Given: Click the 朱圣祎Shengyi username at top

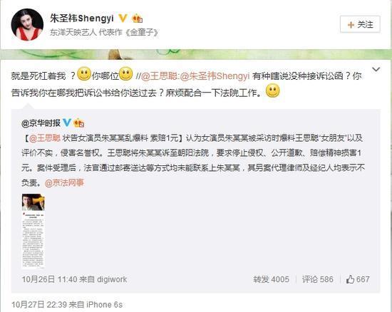Looking at the screenshot, I should tap(82, 19).
